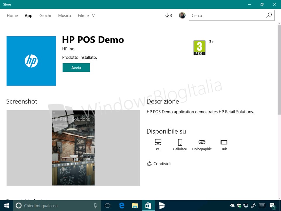
Task: Click the HP Inc. publisher link
Action: pos(68,49)
